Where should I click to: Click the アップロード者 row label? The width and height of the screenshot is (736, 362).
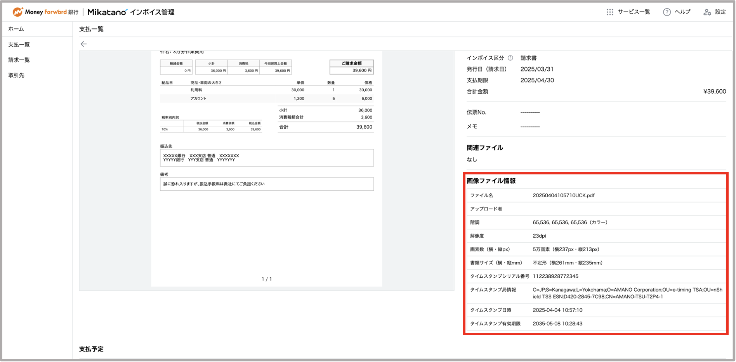pyautogui.click(x=486, y=209)
